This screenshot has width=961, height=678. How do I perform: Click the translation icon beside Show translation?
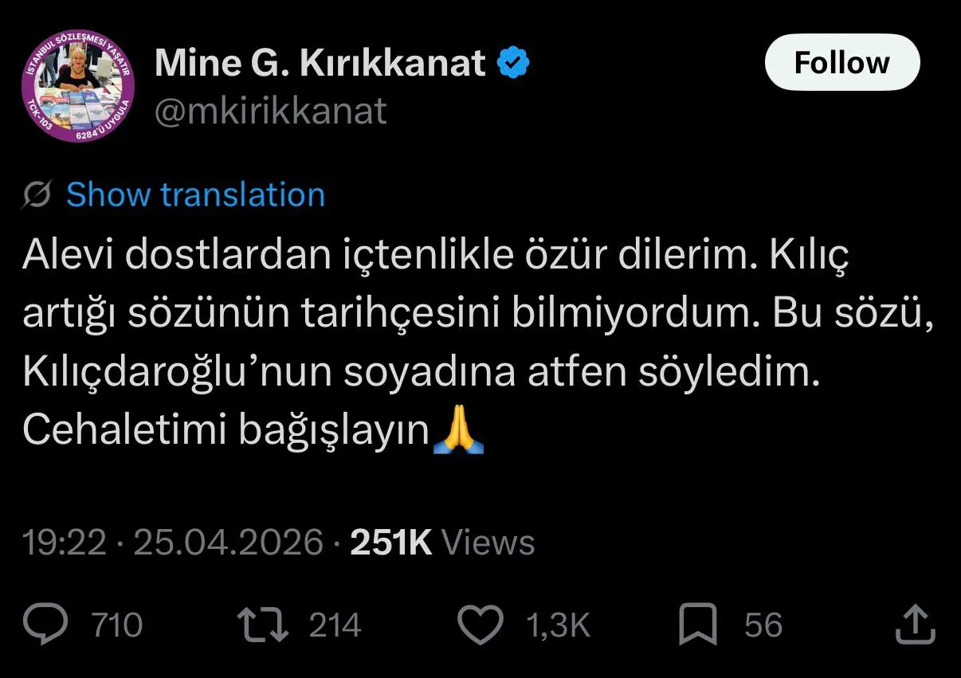[38, 194]
